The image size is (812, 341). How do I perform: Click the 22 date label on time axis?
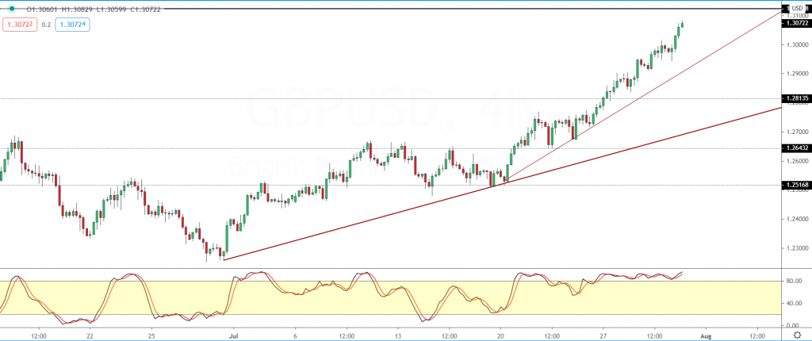click(x=90, y=335)
